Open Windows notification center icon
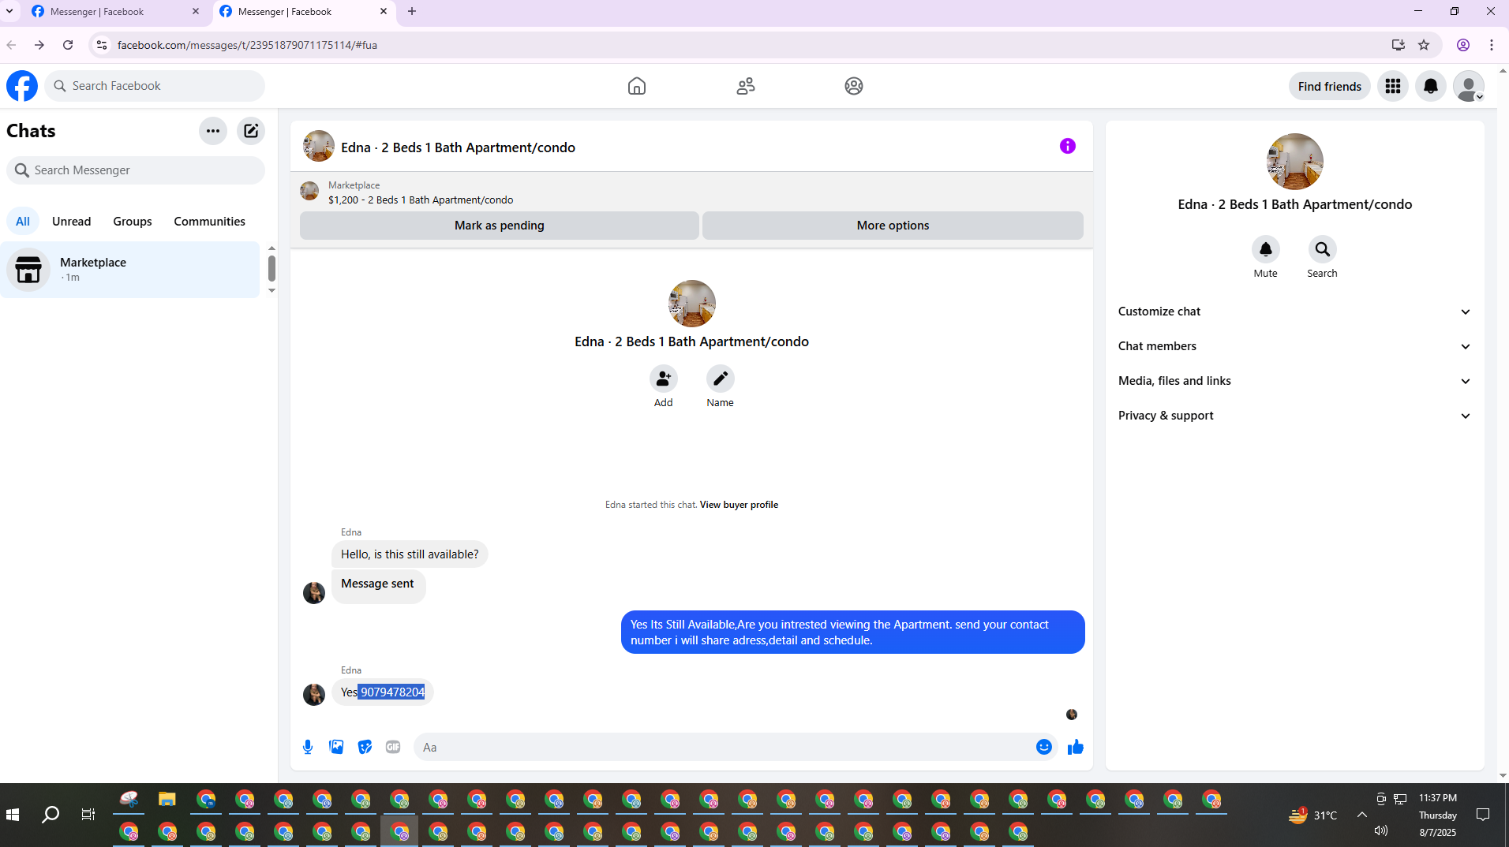Viewport: 1509px width, 847px height. (1483, 815)
